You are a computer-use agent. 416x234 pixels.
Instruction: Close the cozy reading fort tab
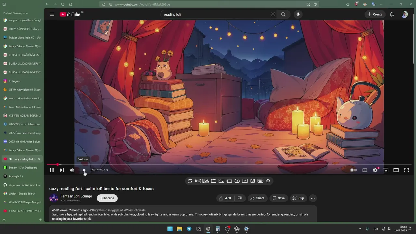(x=39, y=159)
